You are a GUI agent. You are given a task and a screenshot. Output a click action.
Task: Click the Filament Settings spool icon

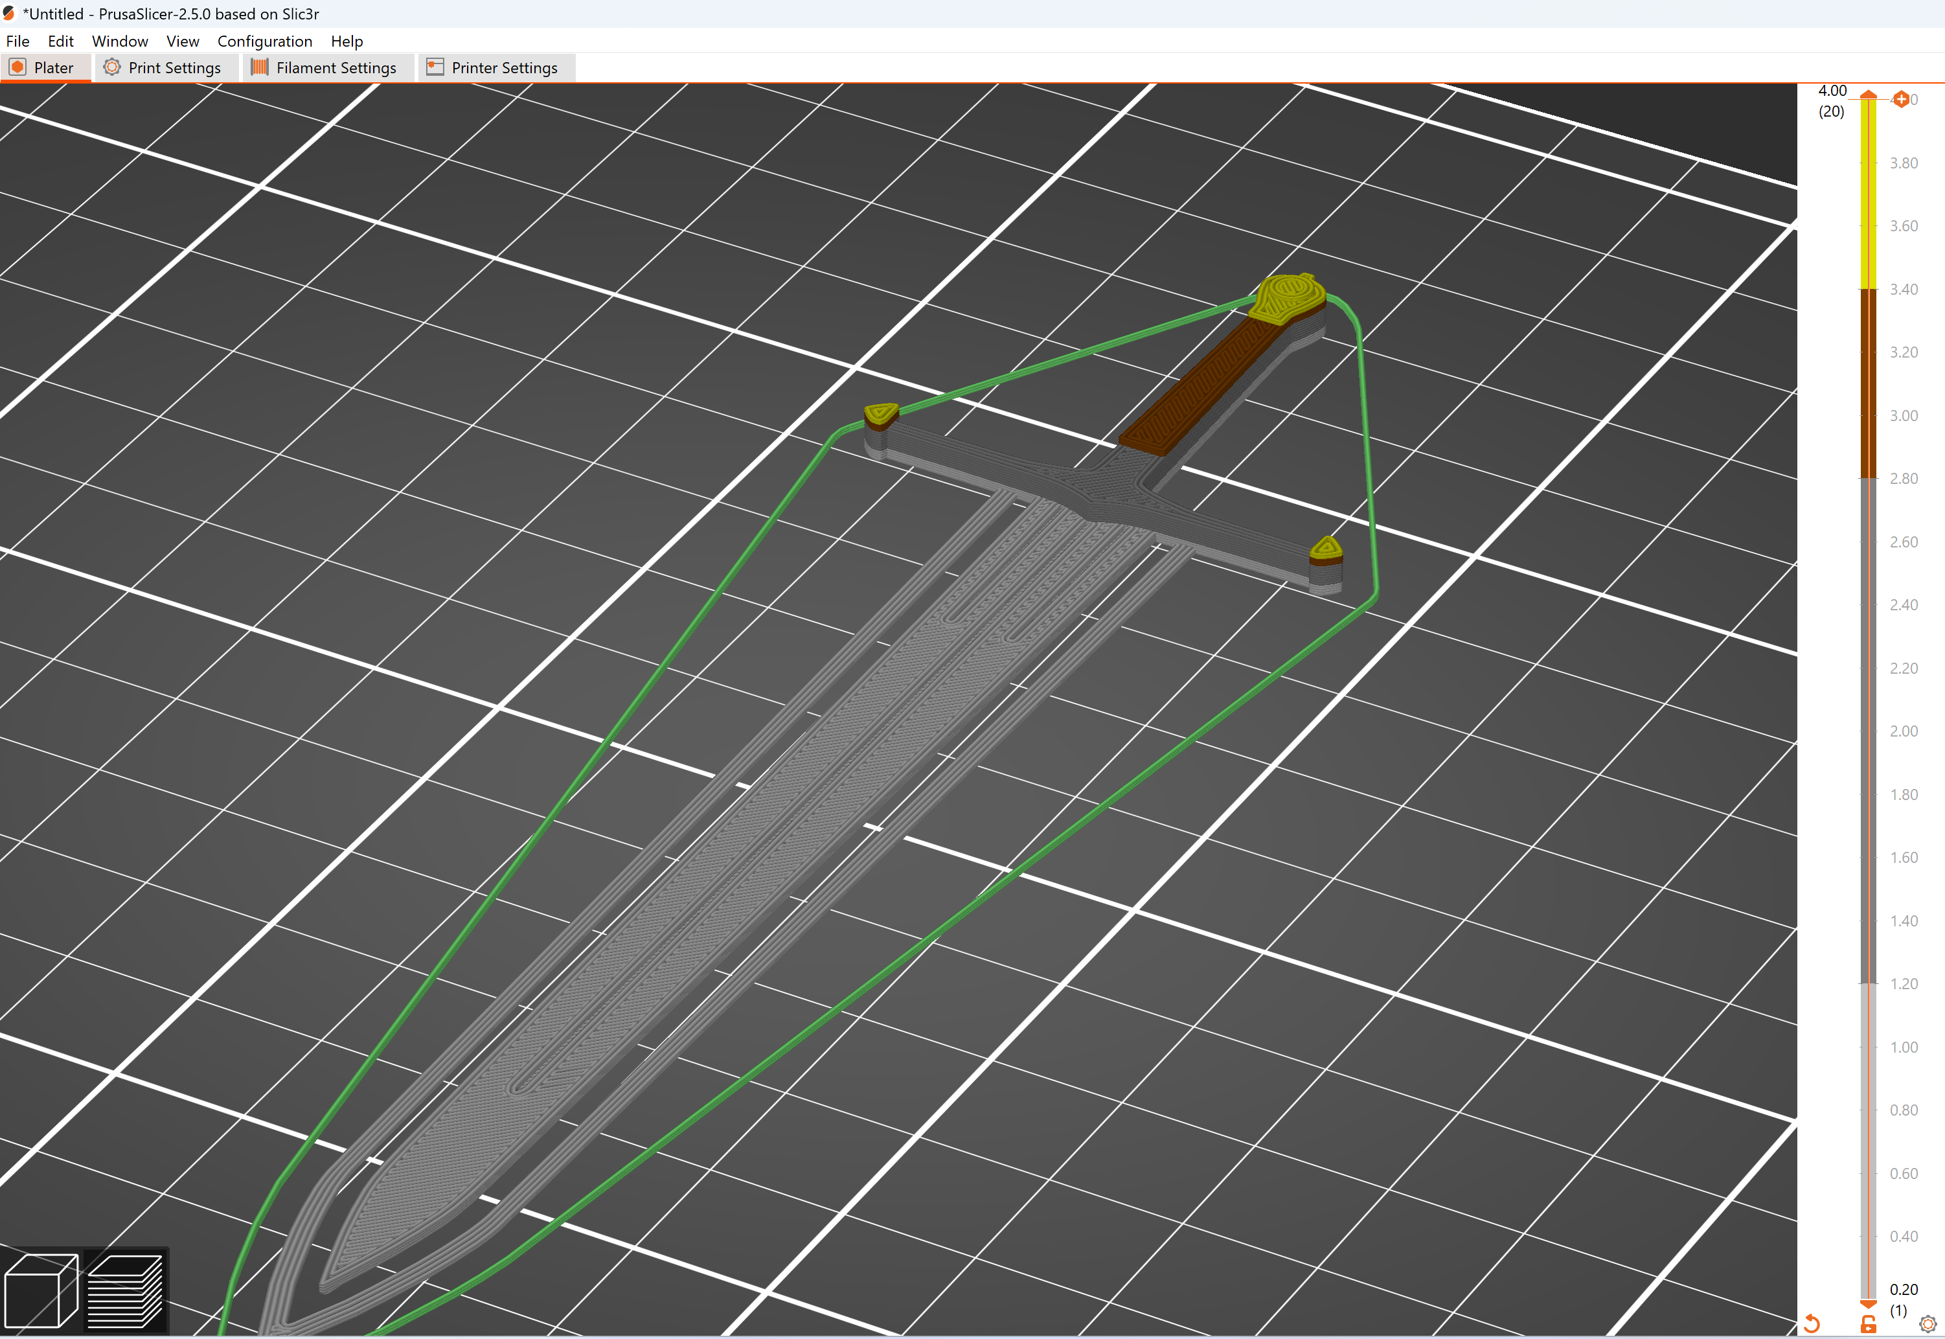coord(259,67)
